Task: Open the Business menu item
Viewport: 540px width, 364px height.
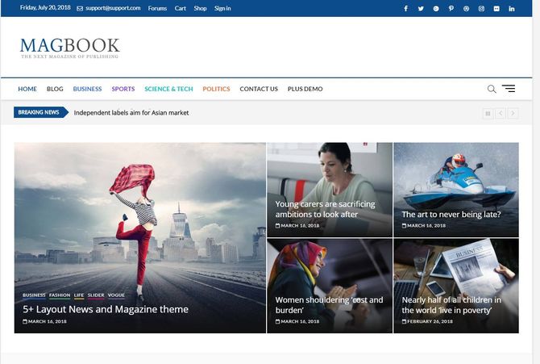Action: click(x=87, y=89)
